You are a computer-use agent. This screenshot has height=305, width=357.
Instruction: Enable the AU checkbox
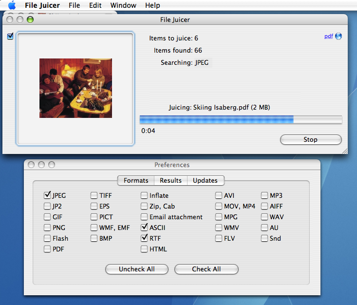point(264,228)
